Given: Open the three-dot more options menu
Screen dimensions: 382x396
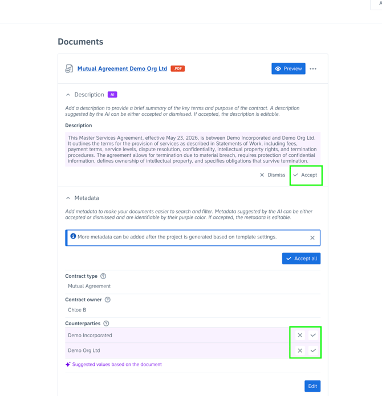Looking at the screenshot, I should click(x=313, y=68).
